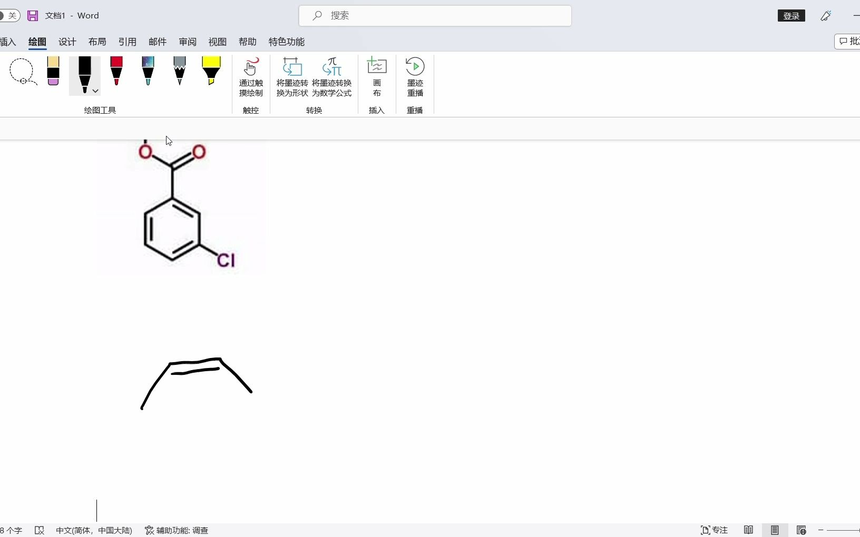Open black pen options dropdown arrow
Image resolution: width=860 pixels, height=537 pixels.
(95, 91)
